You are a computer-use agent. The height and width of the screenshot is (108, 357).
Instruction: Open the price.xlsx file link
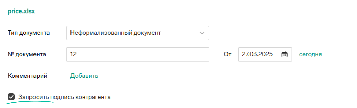[x=21, y=12]
